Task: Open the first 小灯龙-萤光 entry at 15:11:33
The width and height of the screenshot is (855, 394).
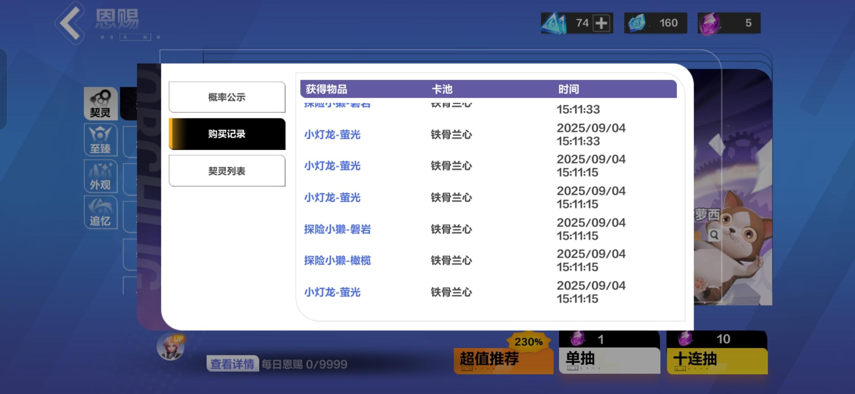Action: point(332,135)
